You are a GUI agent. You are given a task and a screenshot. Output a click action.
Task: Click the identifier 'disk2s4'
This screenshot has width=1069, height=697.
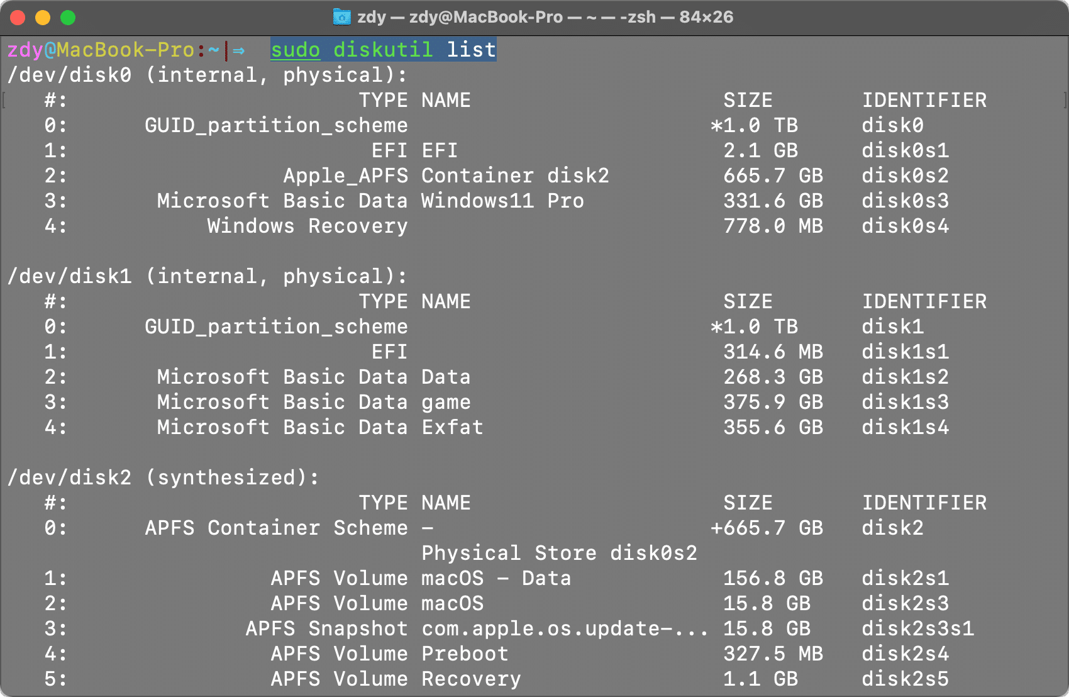pos(906,654)
